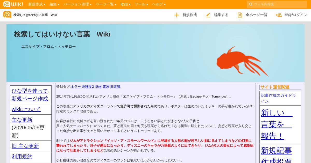Image resolution: width=311 pixels, height=163 pixels.
Task: Open the 編集 dropdown menu
Action: [x=54, y=4]
